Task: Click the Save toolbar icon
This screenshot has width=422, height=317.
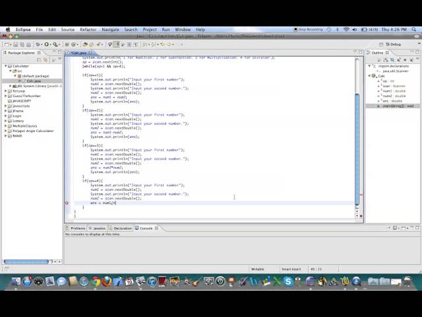Action: (x=15, y=44)
